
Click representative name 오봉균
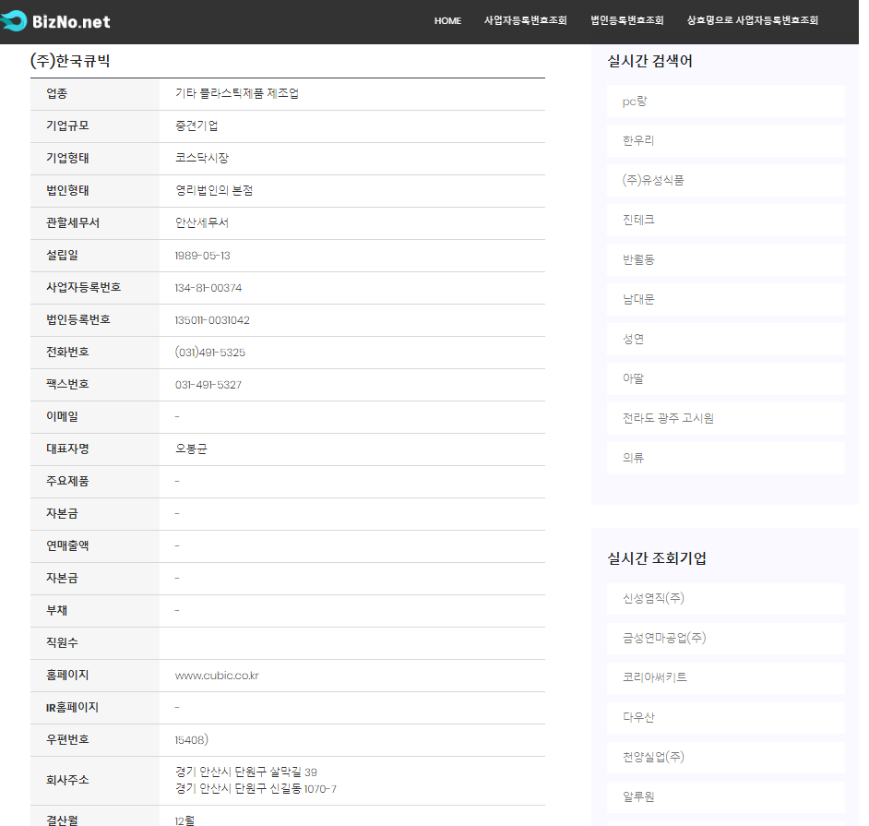(x=191, y=449)
